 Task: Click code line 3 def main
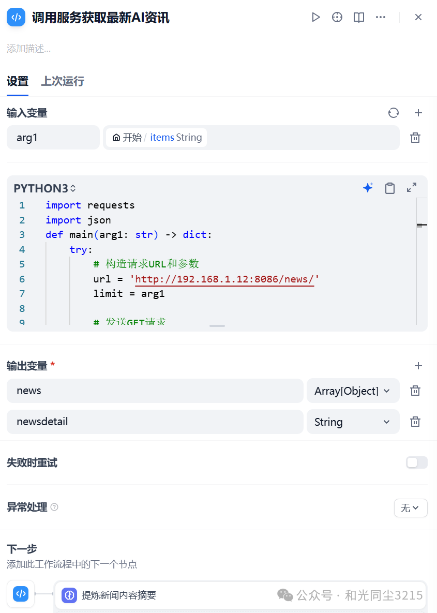coord(129,234)
